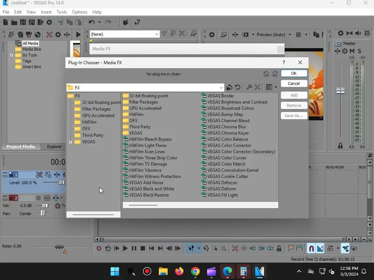Click audio track 2 FX gear icon

tap(57, 206)
